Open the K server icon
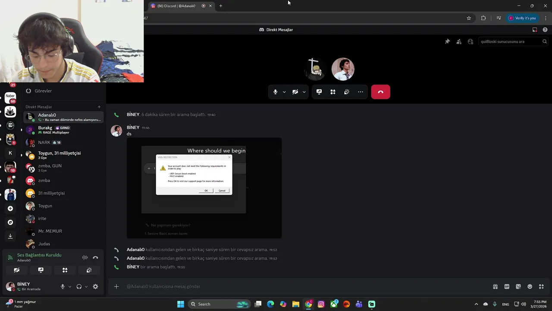 pyautogui.click(x=10, y=153)
